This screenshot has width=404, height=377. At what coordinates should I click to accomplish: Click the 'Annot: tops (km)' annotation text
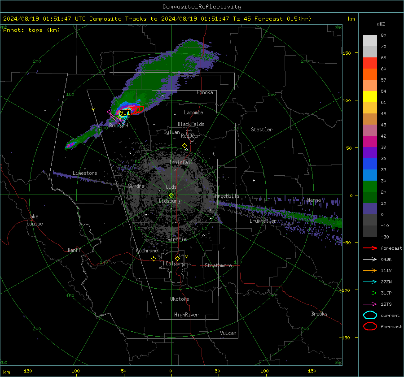pyautogui.click(x=31, y=30)
